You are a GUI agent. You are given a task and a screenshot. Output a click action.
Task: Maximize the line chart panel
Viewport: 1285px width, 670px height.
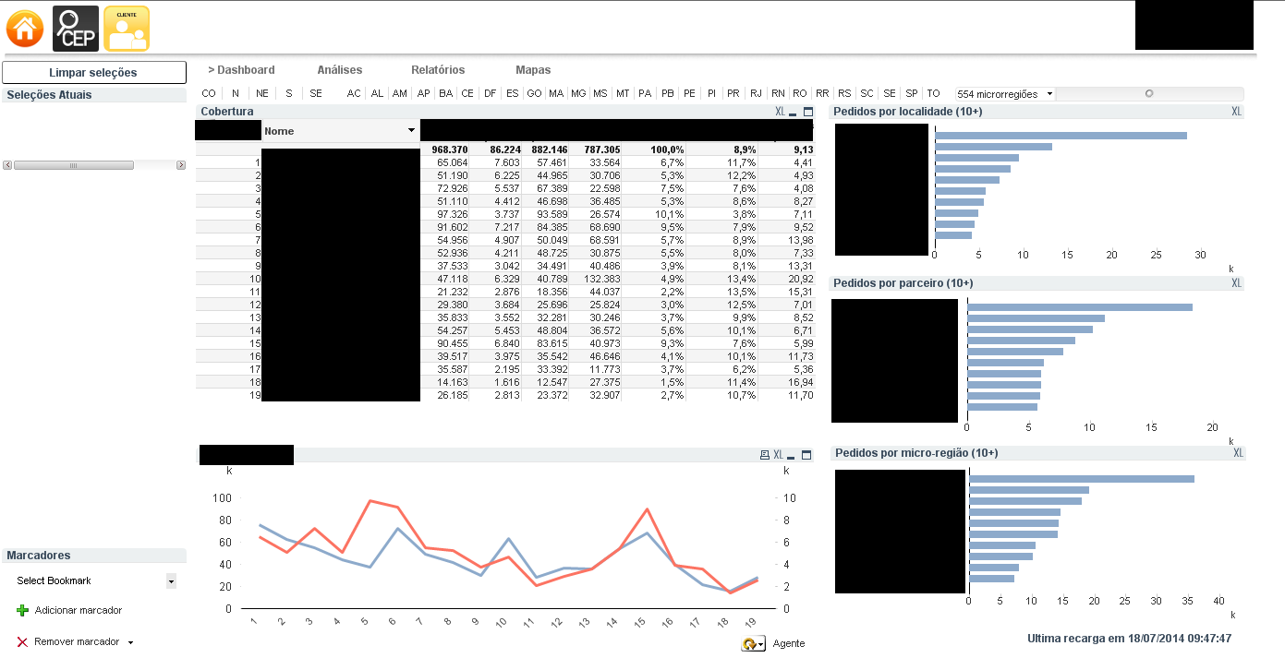pos(806,455)
